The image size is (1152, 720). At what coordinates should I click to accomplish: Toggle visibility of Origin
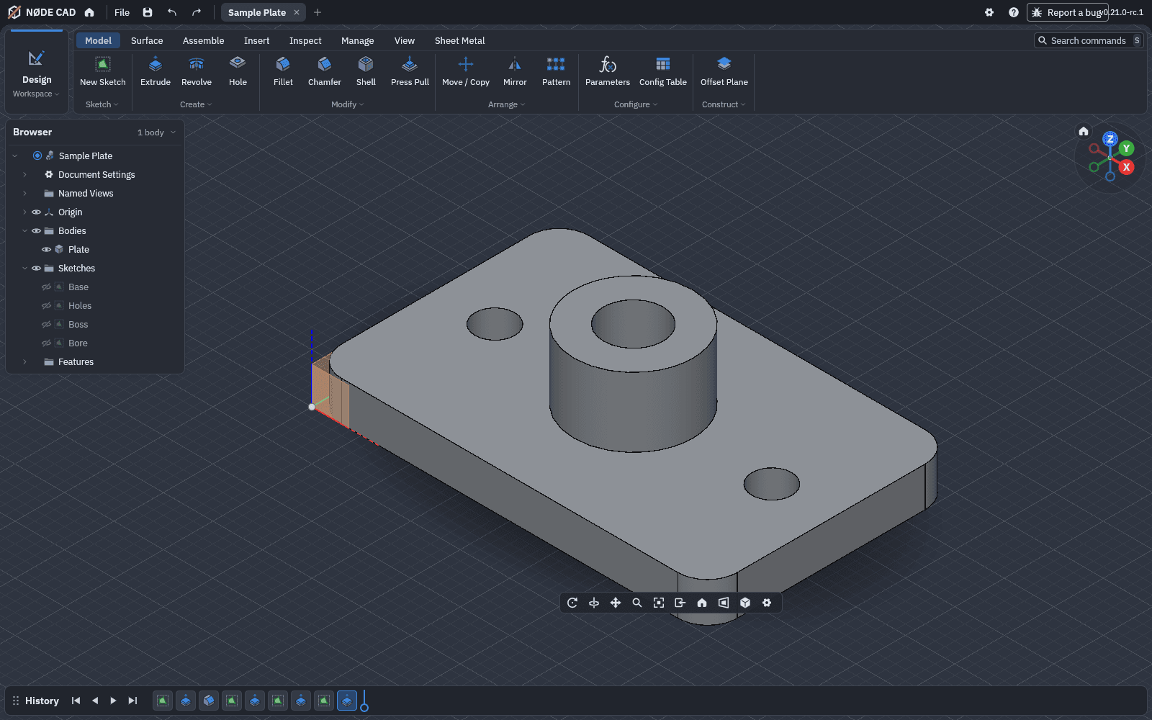coord(36,212)
